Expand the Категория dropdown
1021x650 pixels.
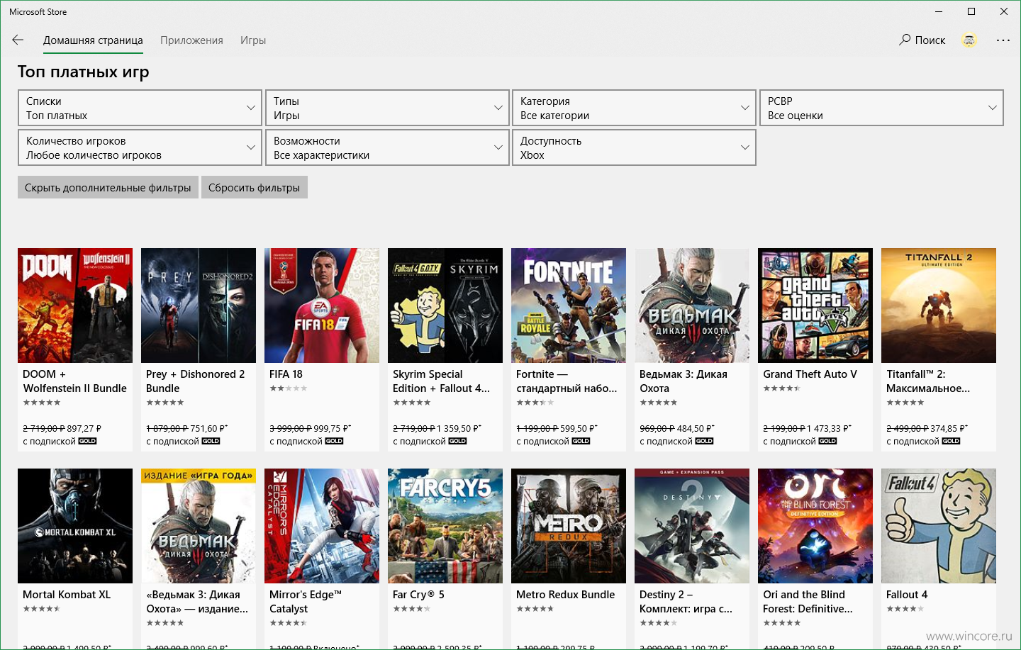[x=634, y=108]
